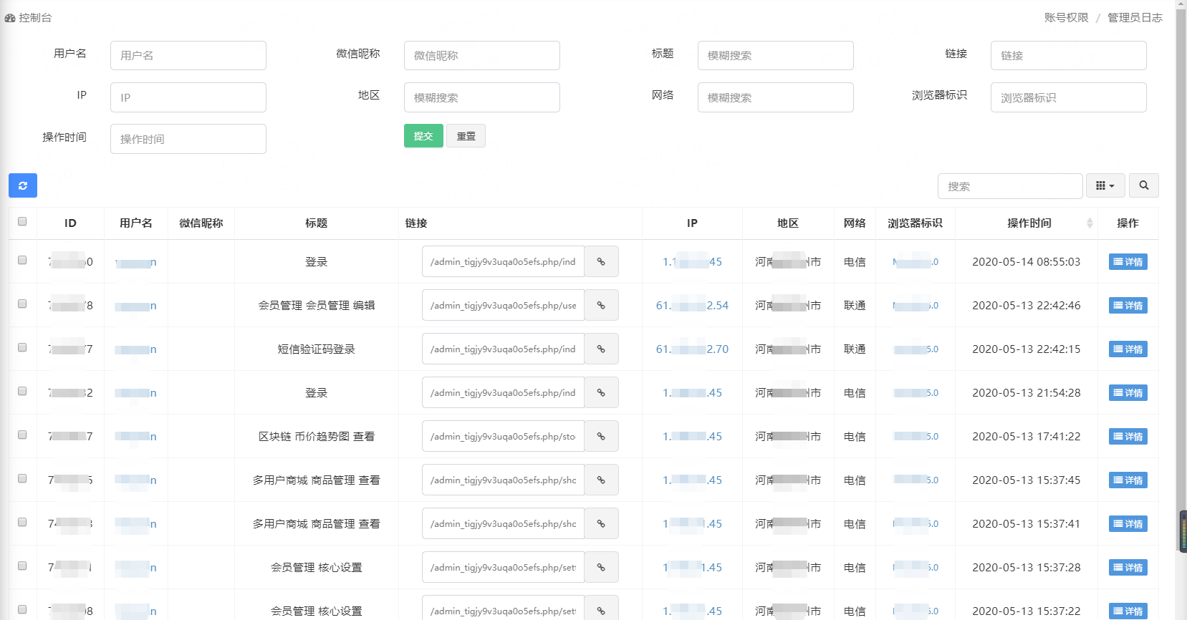Focus the 地区 fuzzy search field

tap(482, 97)
